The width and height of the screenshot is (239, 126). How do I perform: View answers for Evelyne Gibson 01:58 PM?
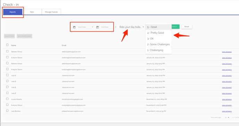click(x=226, y=105)
